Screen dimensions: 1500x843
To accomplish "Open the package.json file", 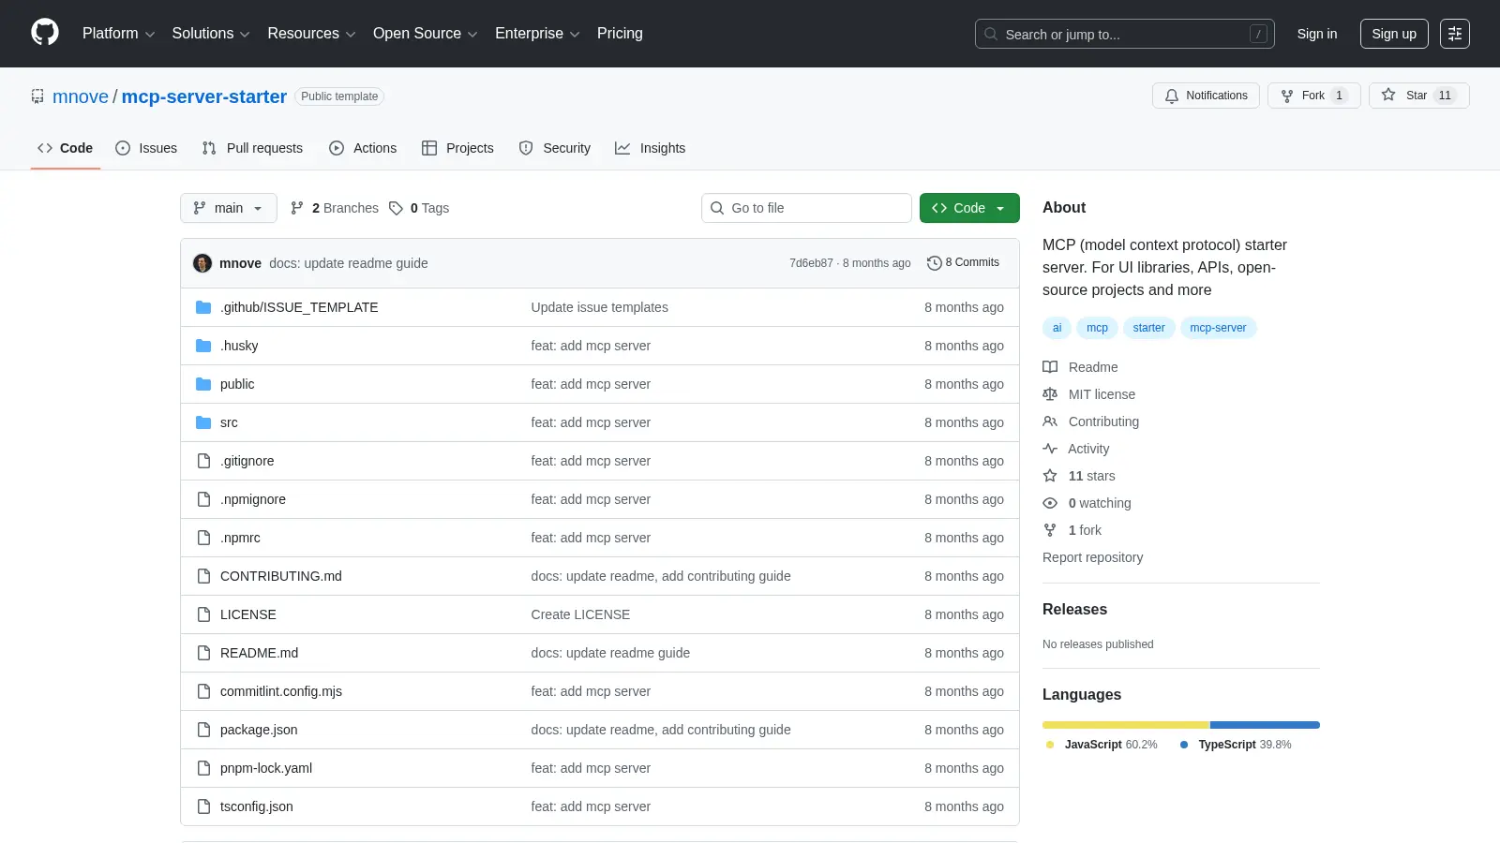I will coord(259,730).
